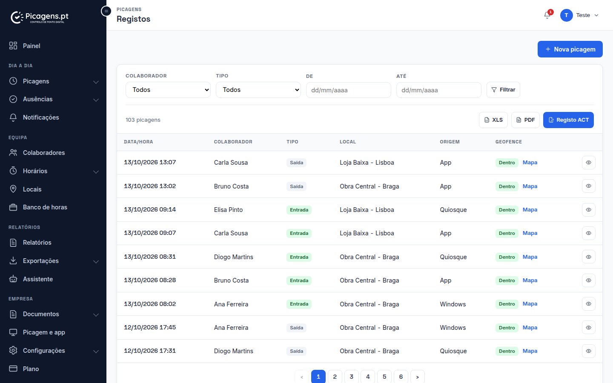The height and width of the screenshot is (383, 613).
Task: Click the Relatórios document icon
Action: point(13,243)
